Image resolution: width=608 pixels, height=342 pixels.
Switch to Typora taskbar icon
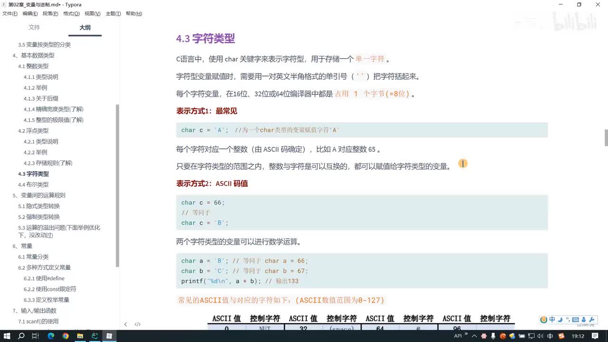pos(109,336)
